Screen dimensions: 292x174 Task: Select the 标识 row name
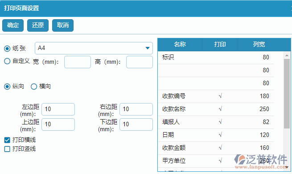[168, 57]
